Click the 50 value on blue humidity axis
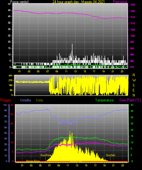This screenshot has height=170, width=142. [x=5, y=133]
